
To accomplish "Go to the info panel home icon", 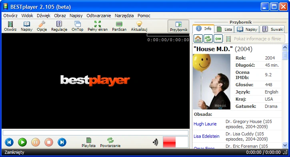I will pos(198,39).
